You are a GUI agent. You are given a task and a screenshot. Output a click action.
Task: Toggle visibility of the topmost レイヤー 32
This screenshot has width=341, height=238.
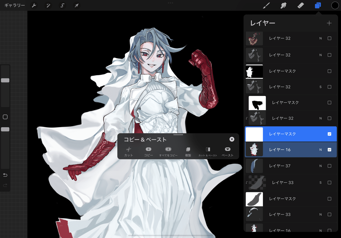[329, 38]
